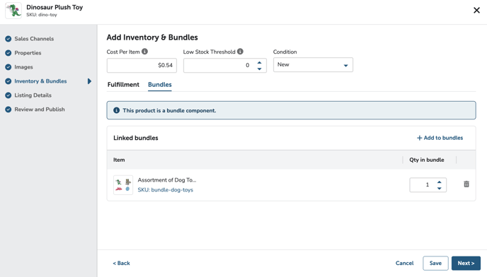Click the Sales Channels checkmark icon
The image size is (487, 277).
tap(8, 39)
